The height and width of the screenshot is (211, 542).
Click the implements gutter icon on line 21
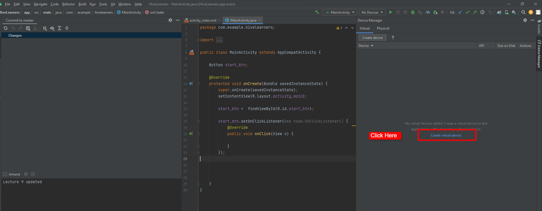pyautogui.click(x=191, y=134)
